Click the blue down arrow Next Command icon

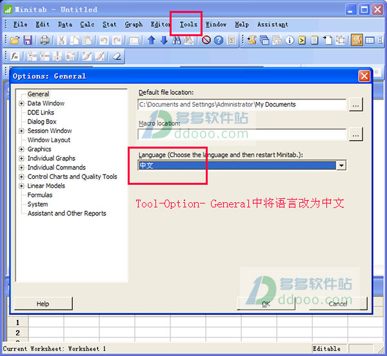point(164,40)
